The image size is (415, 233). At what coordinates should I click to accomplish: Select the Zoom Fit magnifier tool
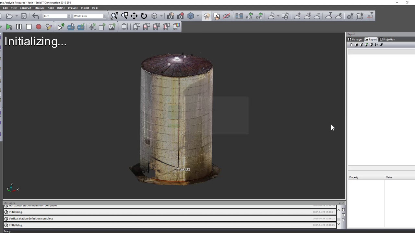114,16
